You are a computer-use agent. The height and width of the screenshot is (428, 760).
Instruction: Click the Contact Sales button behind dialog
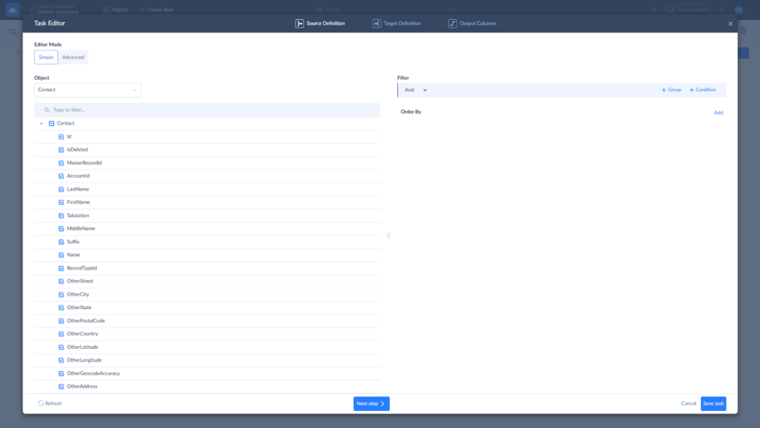tap(687, 10)
